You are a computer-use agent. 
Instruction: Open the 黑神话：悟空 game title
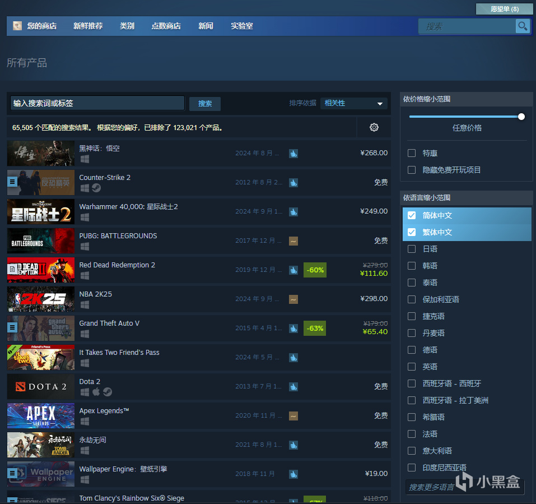click(100, 148)
